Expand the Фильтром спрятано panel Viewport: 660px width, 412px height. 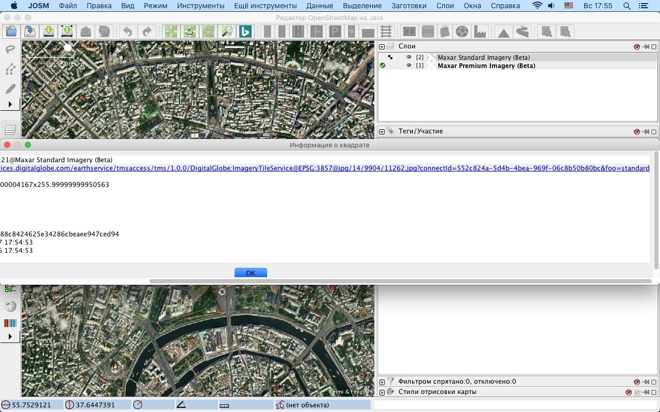(382, 382)
